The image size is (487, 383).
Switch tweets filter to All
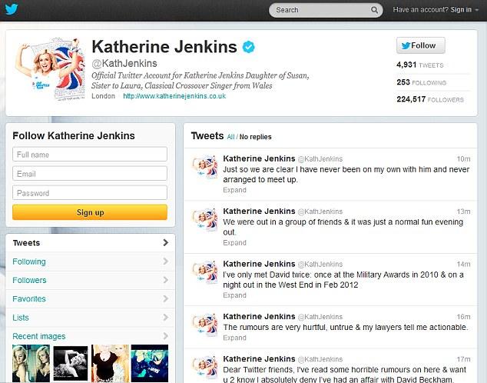tap(230, 137)
